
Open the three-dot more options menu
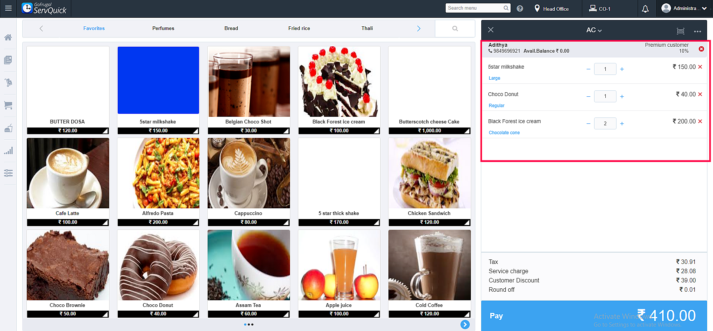click(697, 32)
